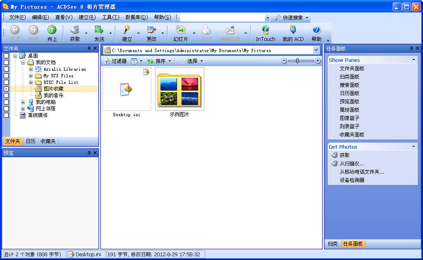The height and width of the screenshot is (260, 423).
Task: Collapse the 我的文档 tree node
Action: pos(23,62)
